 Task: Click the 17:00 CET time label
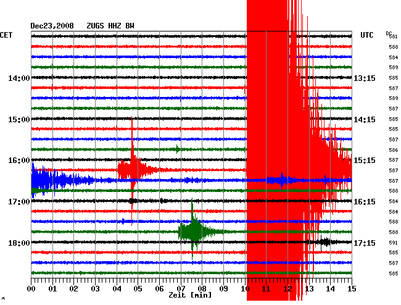[x=19, y=202]
